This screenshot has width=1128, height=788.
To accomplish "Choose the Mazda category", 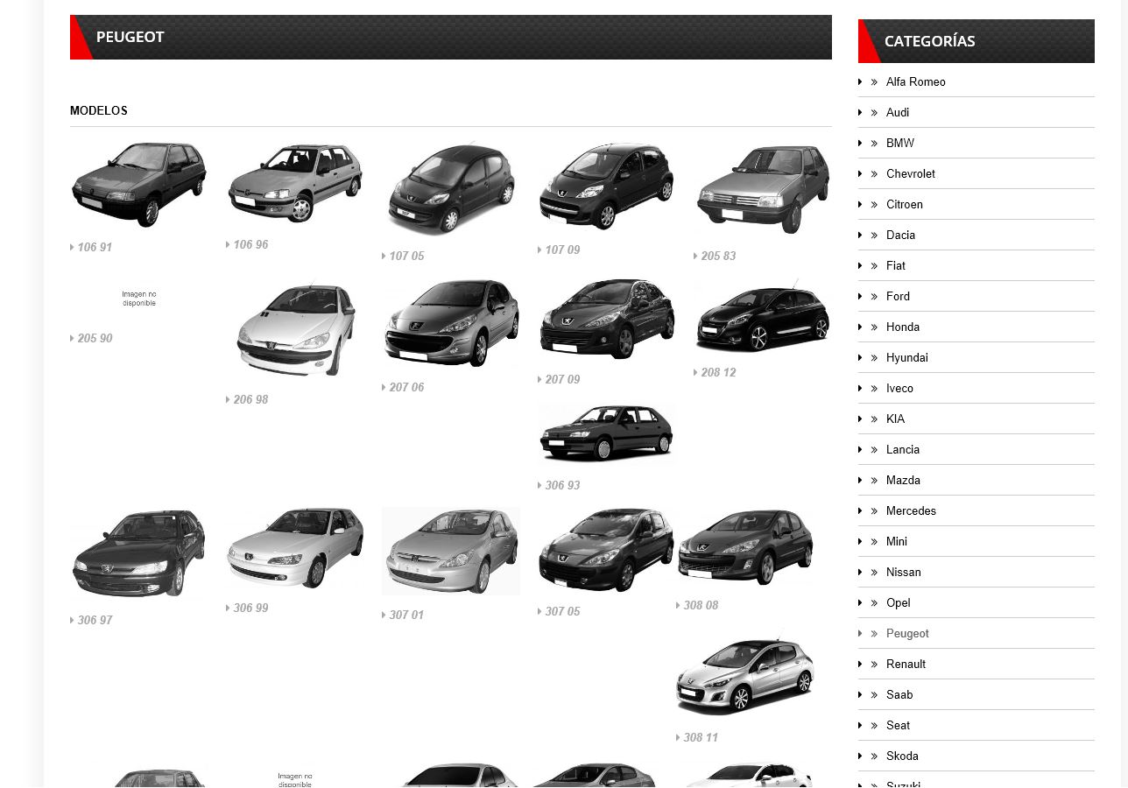I will pos(903,481).
